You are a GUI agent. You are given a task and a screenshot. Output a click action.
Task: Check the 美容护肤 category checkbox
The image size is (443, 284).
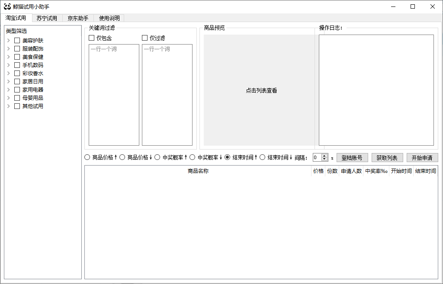(17, 40)
